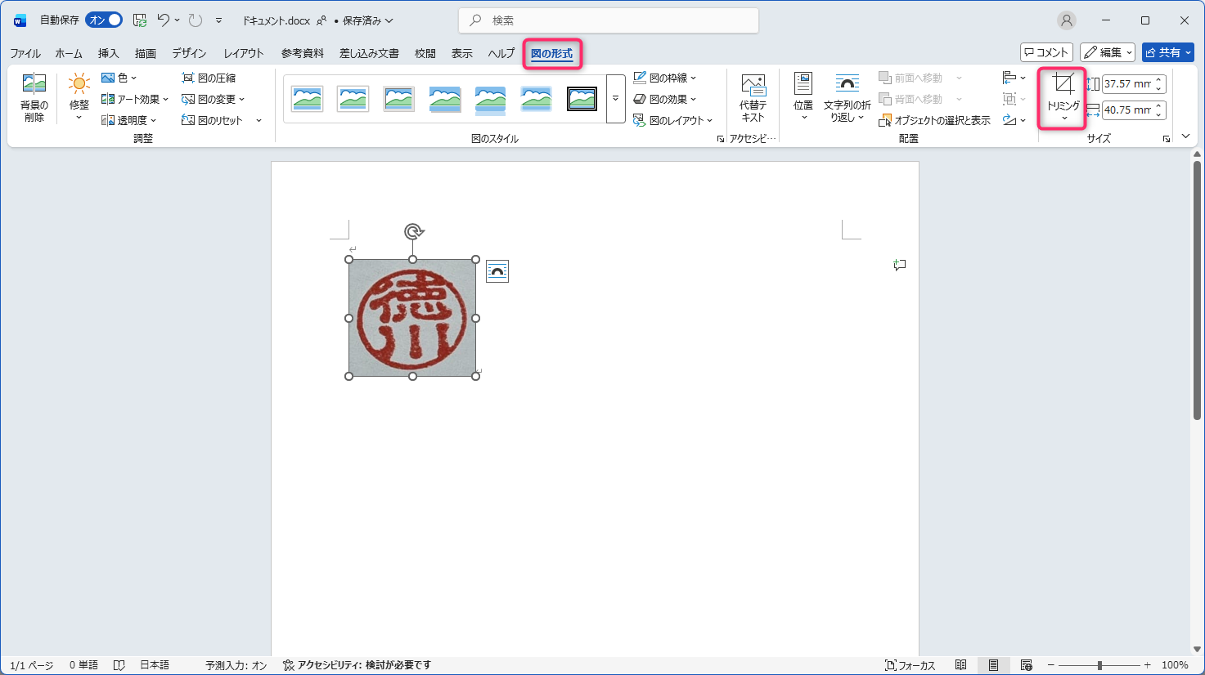The image size is (1205, 675).
Task: Click the layout options icon beside image
Action: 497,271
